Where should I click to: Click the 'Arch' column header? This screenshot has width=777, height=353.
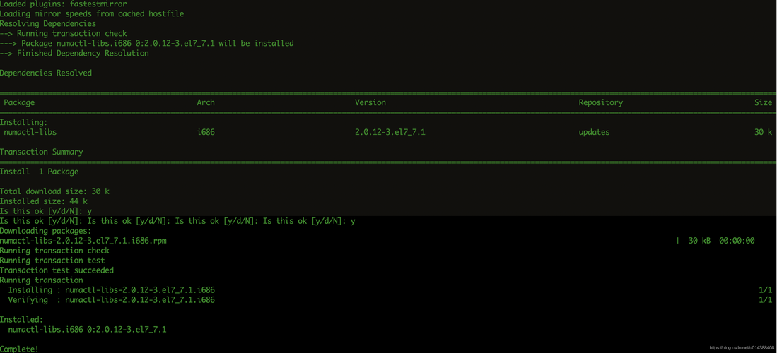(x=206, y=102)
